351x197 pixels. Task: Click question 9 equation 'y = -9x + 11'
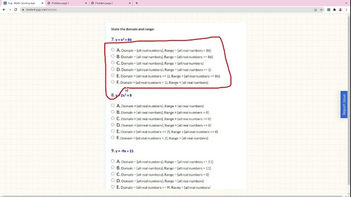pos(124,151)
